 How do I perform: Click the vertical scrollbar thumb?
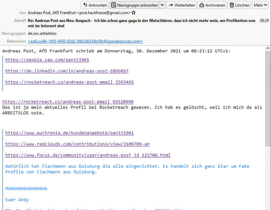pos(268,99)
